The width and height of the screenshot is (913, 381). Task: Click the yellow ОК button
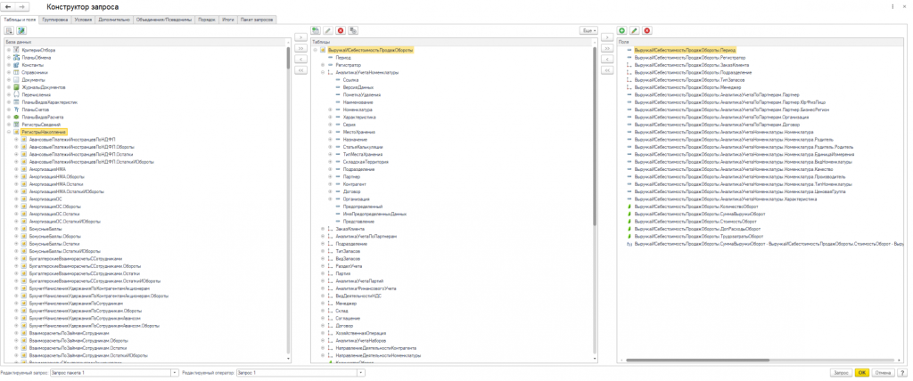(x=861, y=372)
